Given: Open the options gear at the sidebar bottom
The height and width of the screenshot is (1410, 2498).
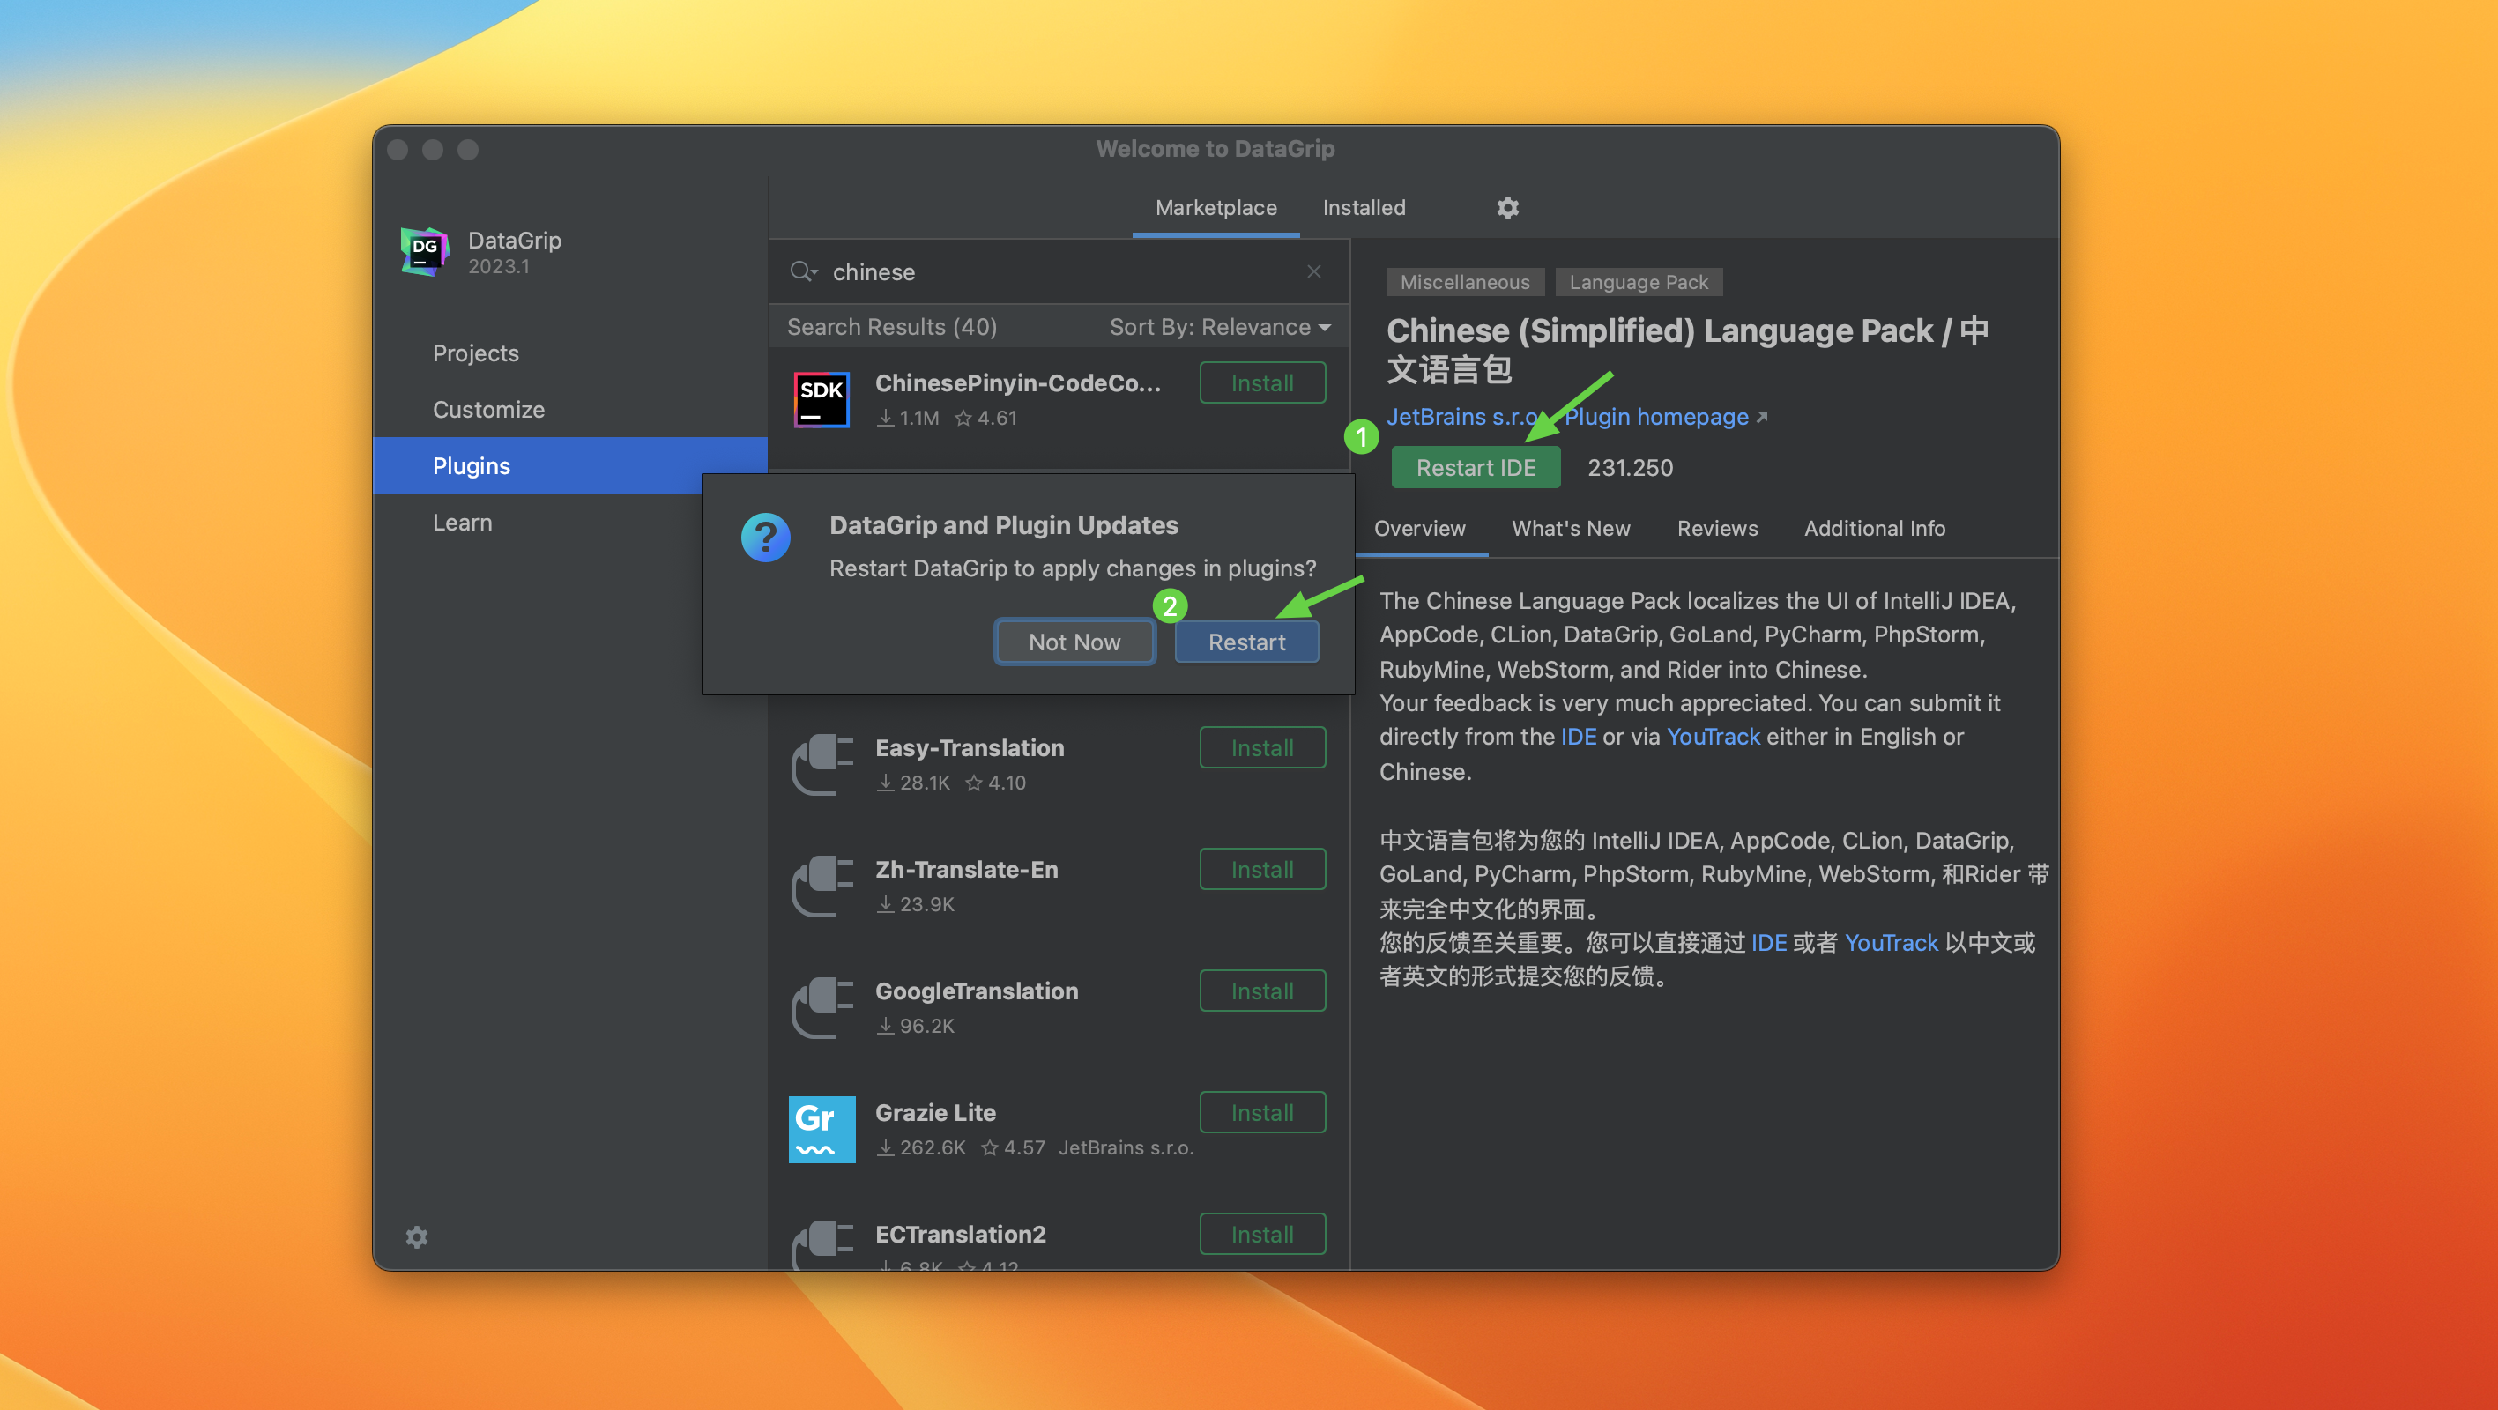Looking at the screenshot, I should [417, 1237].
